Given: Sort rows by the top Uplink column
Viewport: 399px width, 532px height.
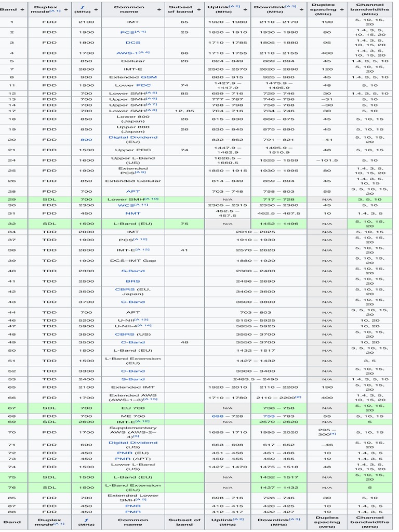Looking at the screenshot, I should pos(246,9).
